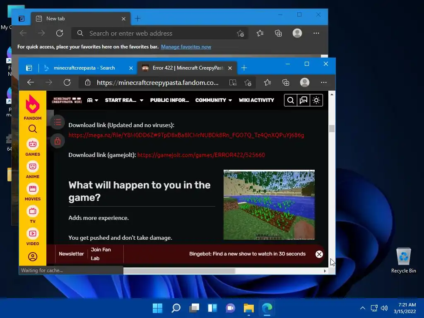Show hidden icons in the system tray
Viewport: 424px width, 318px height.
(363, 308)
